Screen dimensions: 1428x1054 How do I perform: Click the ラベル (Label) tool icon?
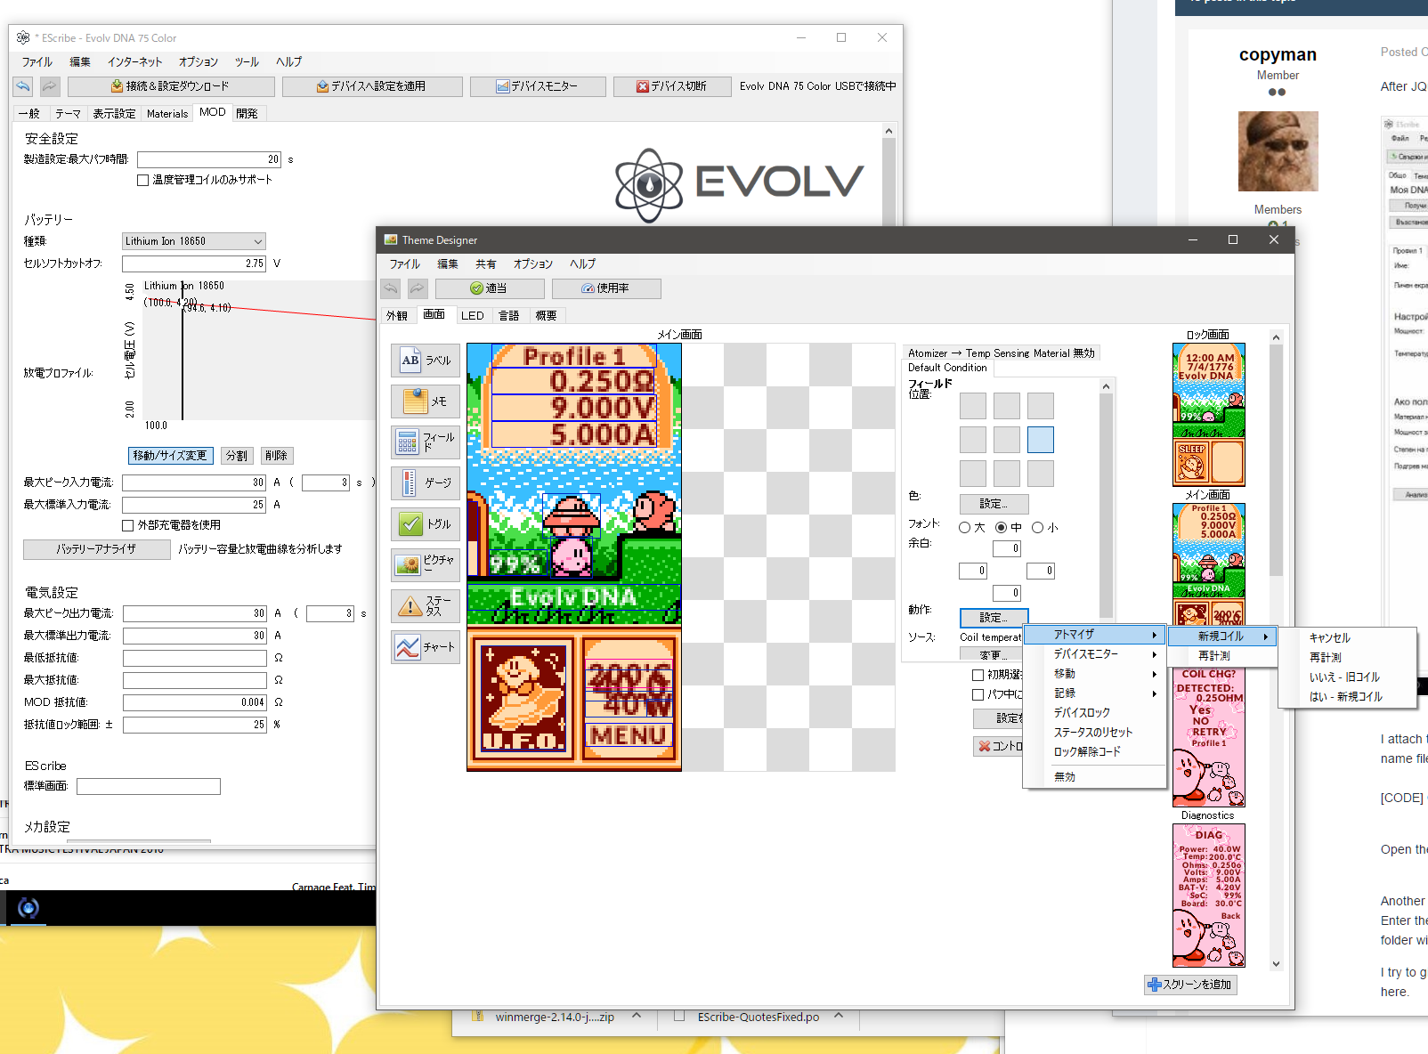click(x=425, y=361)
